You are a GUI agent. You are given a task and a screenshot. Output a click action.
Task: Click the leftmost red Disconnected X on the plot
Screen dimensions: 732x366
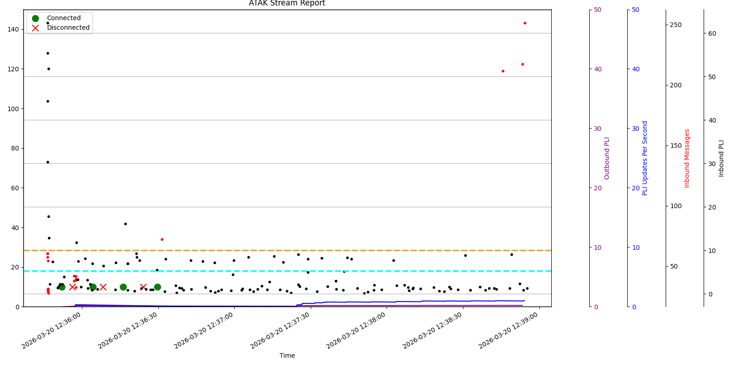point(72,287)
